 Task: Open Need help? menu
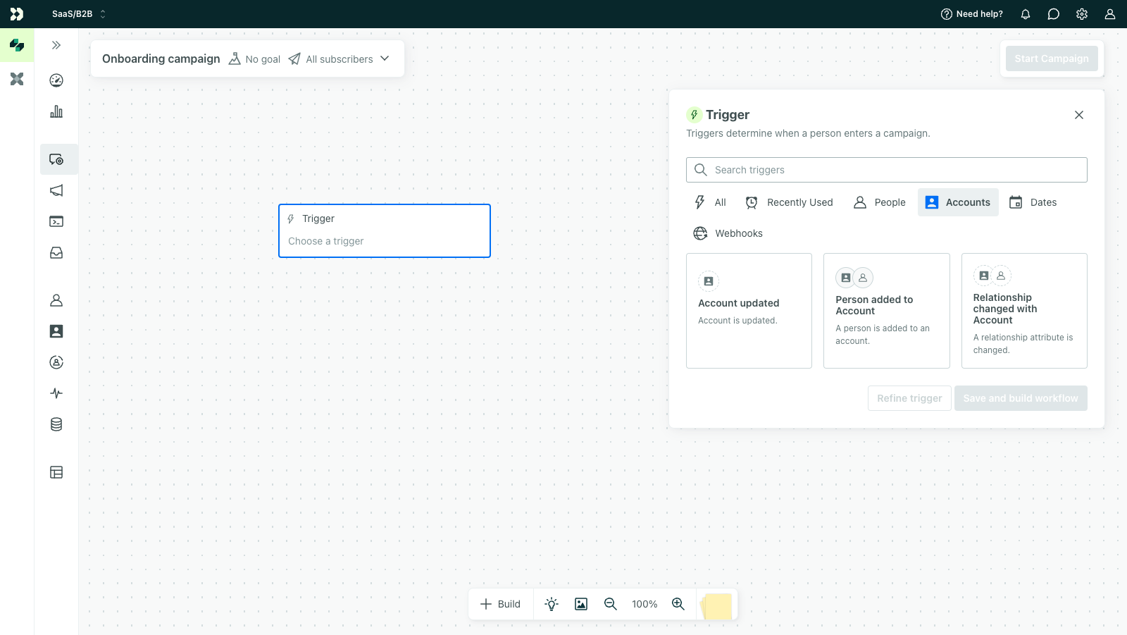click(971, 14)
